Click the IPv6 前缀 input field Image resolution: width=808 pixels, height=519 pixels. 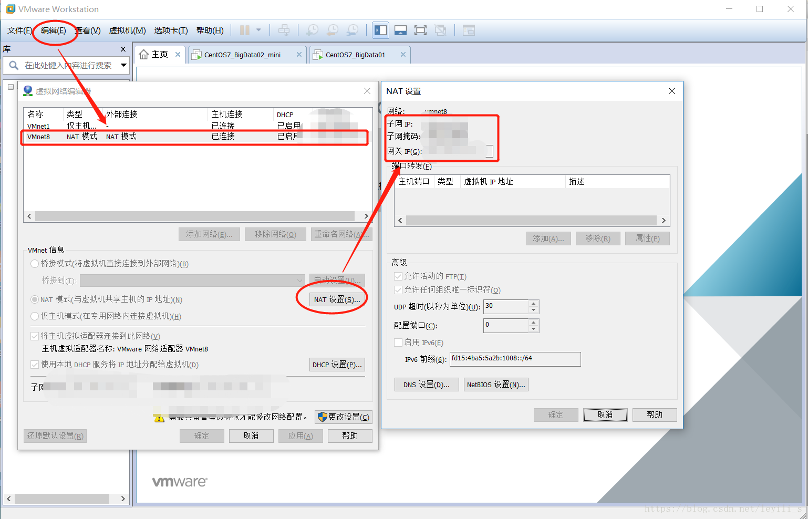(x=515, y=359)
